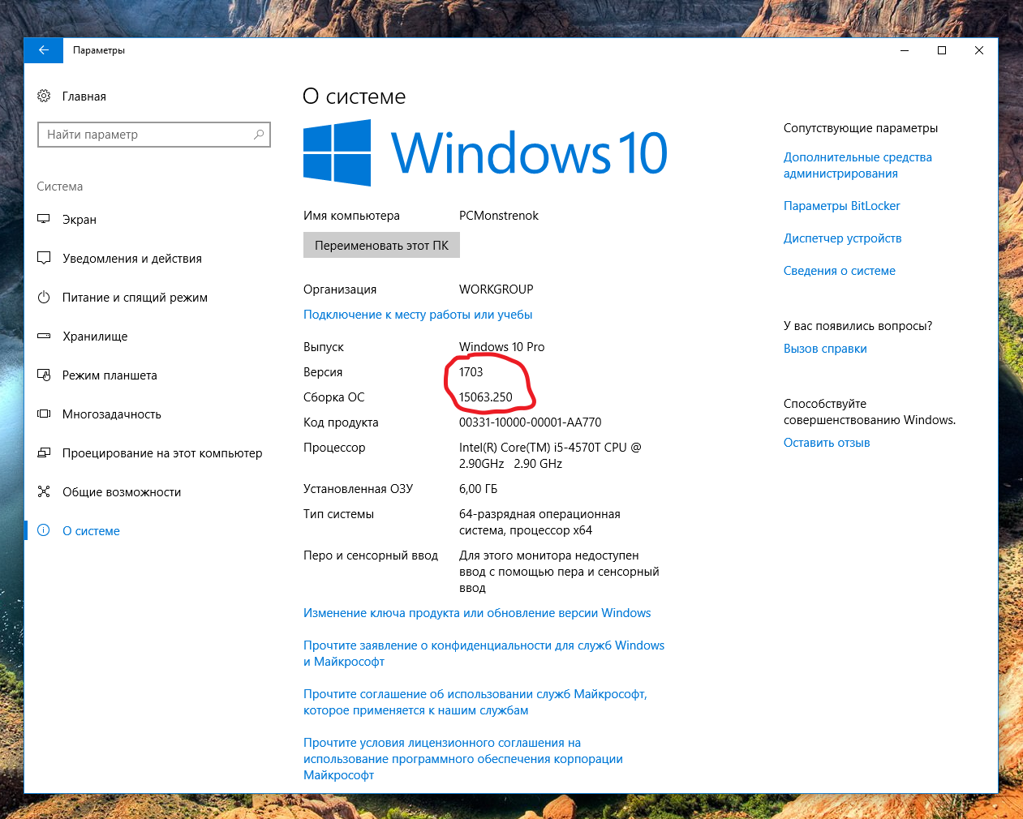
Task: Click 64-разрядная операционная система value
Action: (x=539, y=522)
